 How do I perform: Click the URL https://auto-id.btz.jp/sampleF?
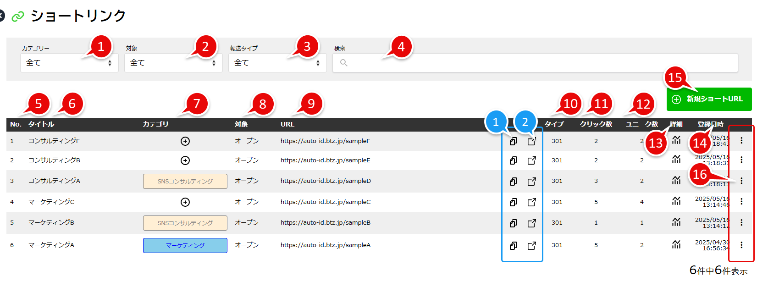point(326,141)
